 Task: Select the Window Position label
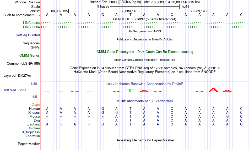coord(27,2)
